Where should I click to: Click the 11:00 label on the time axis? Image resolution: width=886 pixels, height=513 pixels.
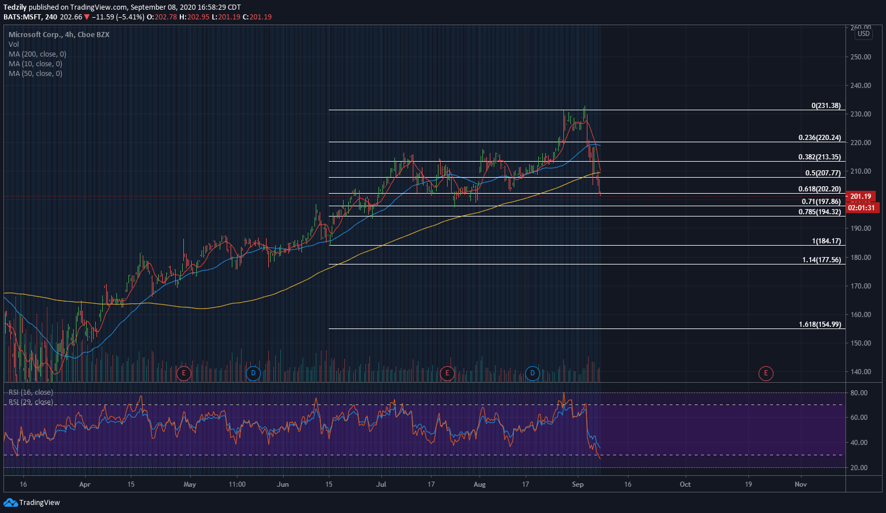pyautogui.click(x=237, y=484)
